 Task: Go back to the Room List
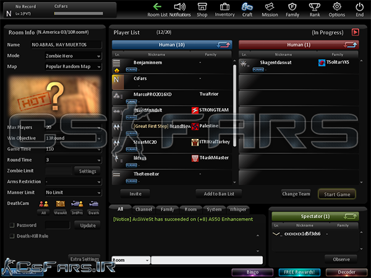pos(160,9)
